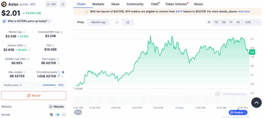Open the Markets tab
The image size is (264, 118).
tap(98, 4)
